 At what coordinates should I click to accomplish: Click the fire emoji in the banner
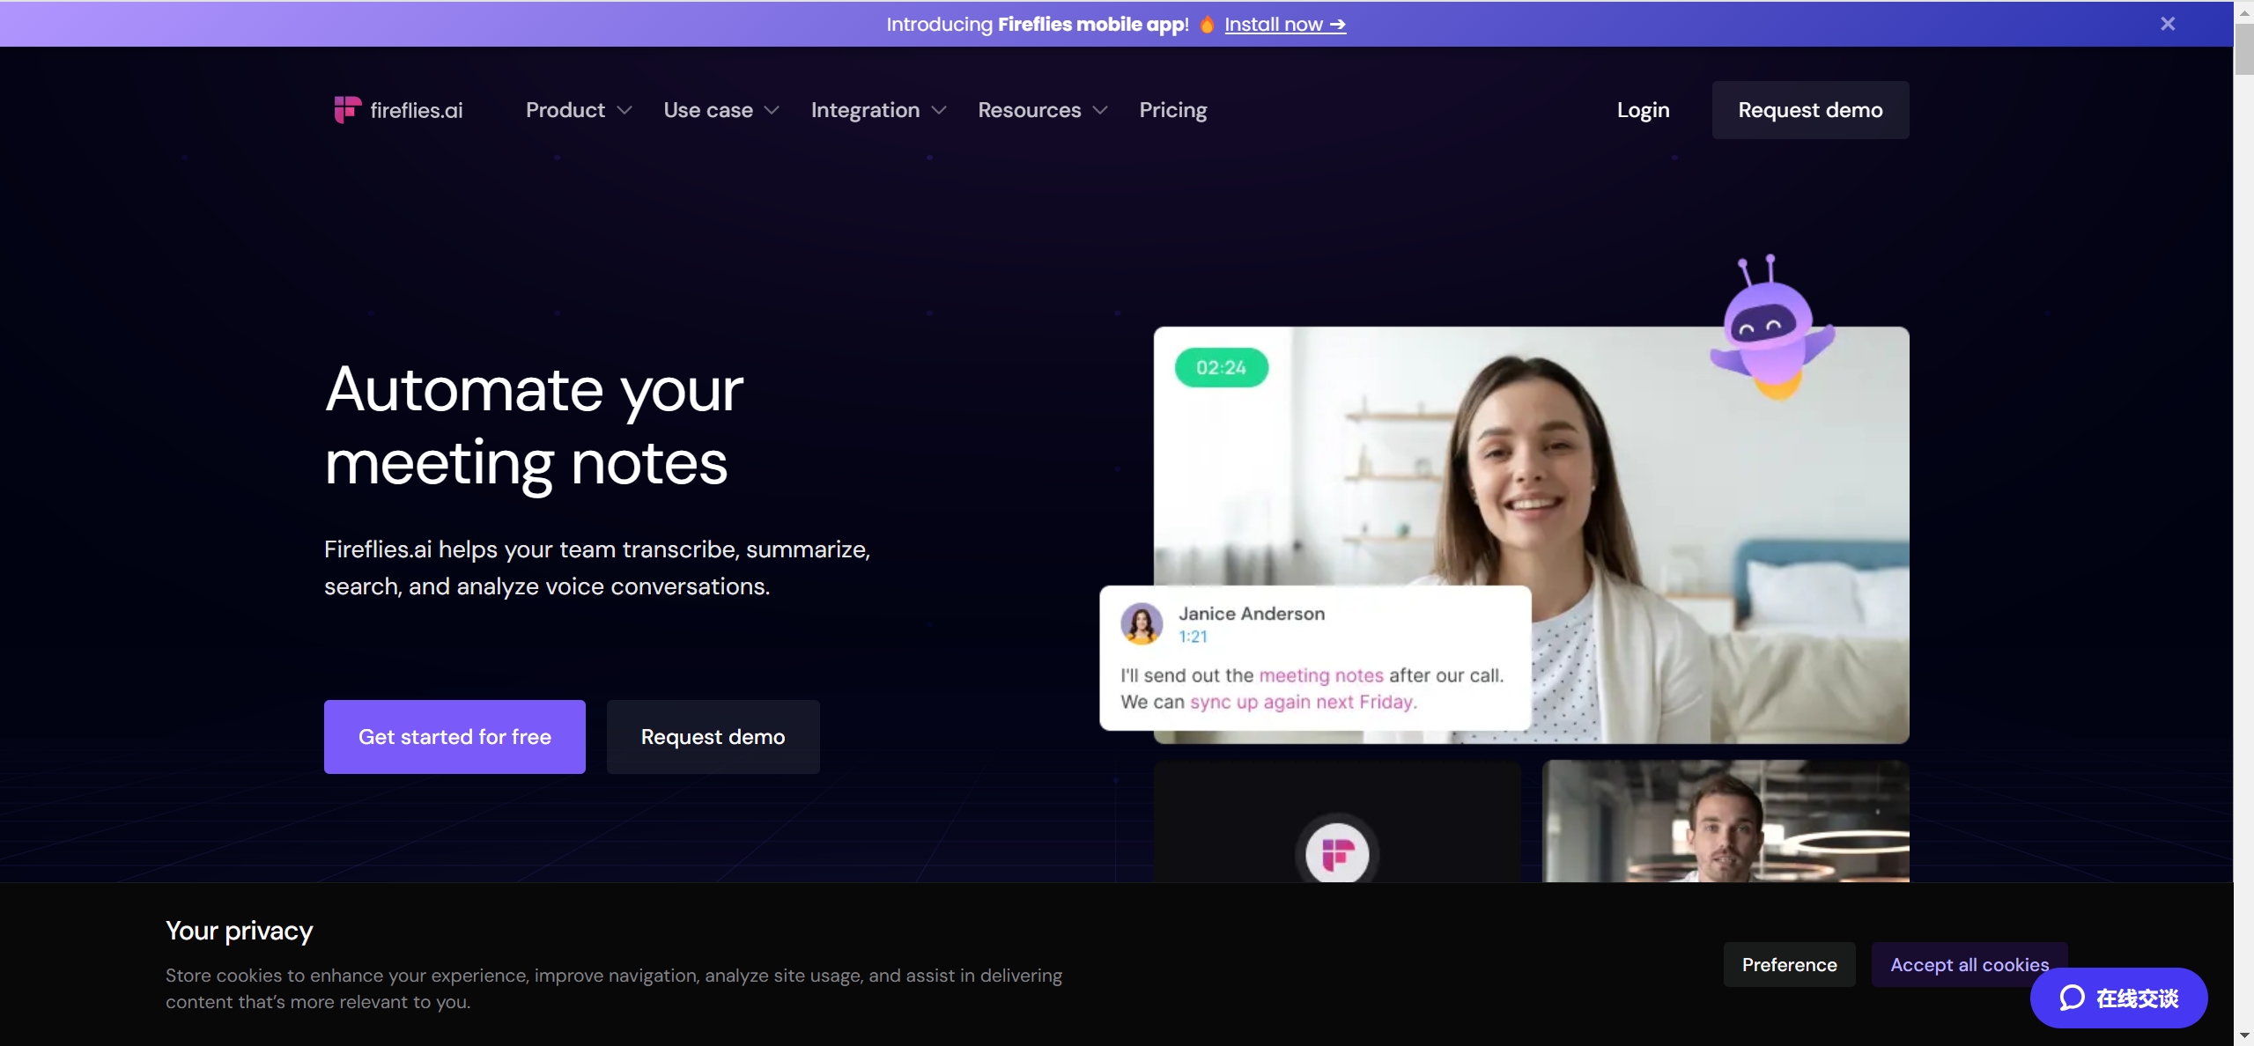[x=1207, y=24]
